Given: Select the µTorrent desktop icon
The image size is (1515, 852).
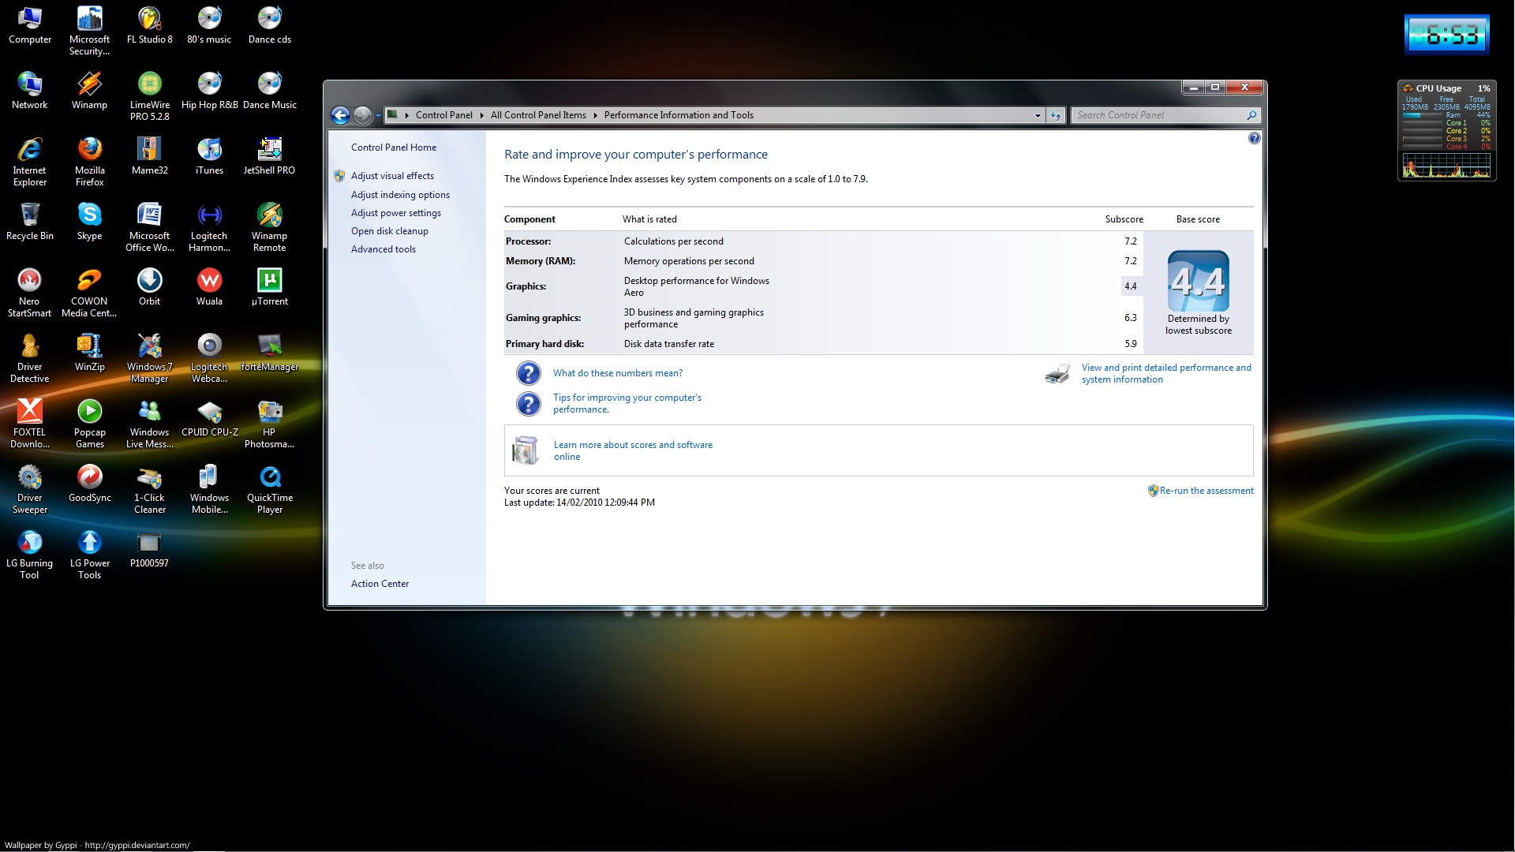Looking at the screenshot, I should coord(269,287).
